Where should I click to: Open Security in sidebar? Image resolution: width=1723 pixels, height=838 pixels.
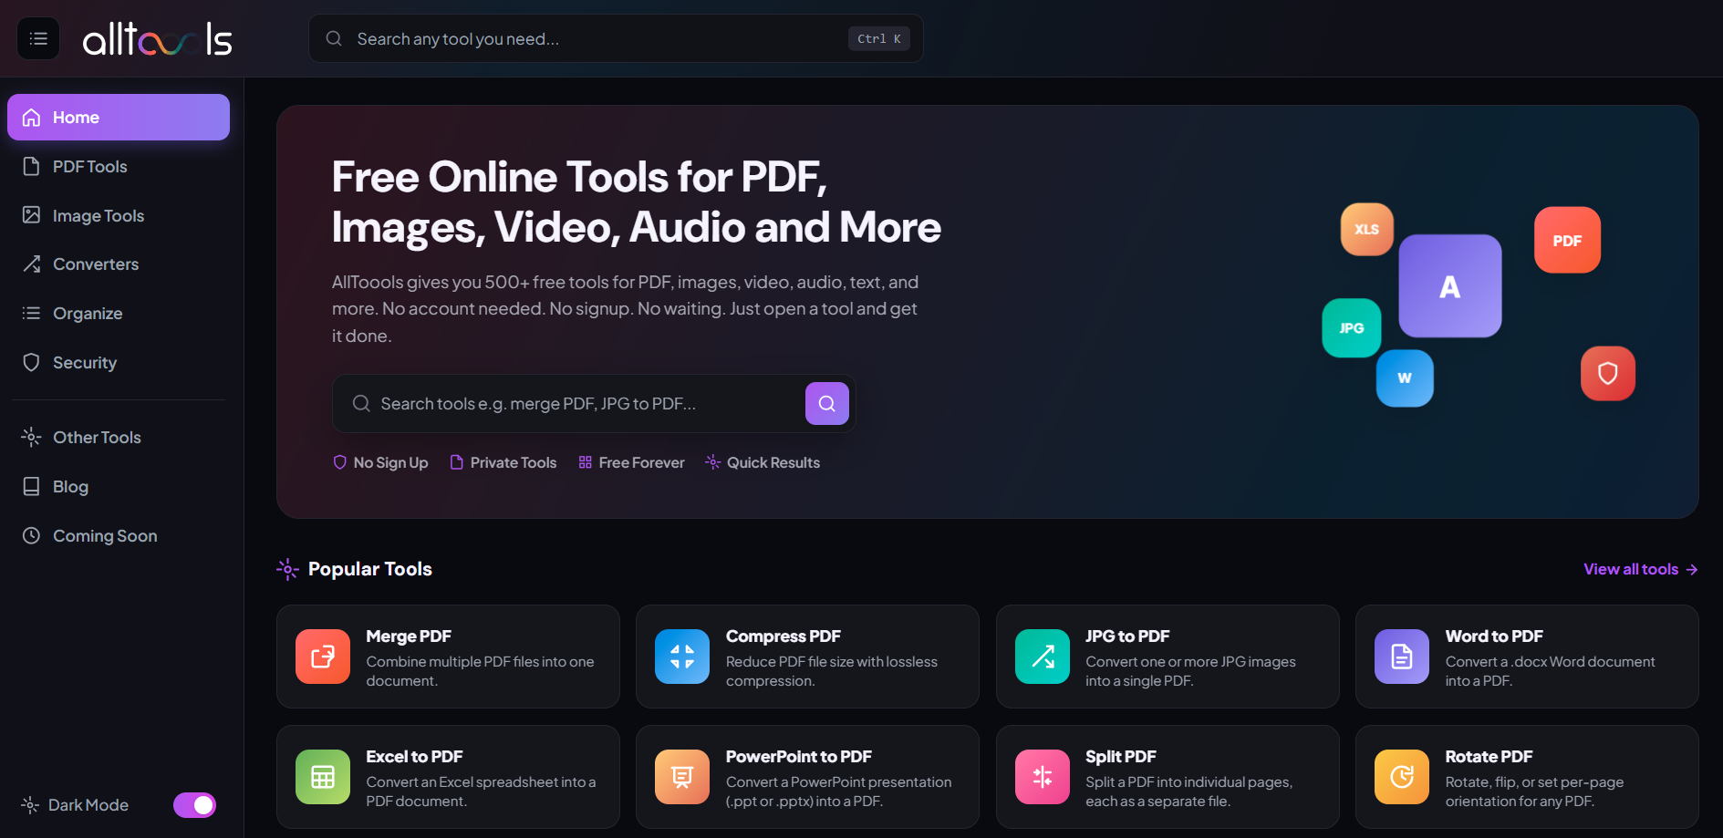coord(119,363)
